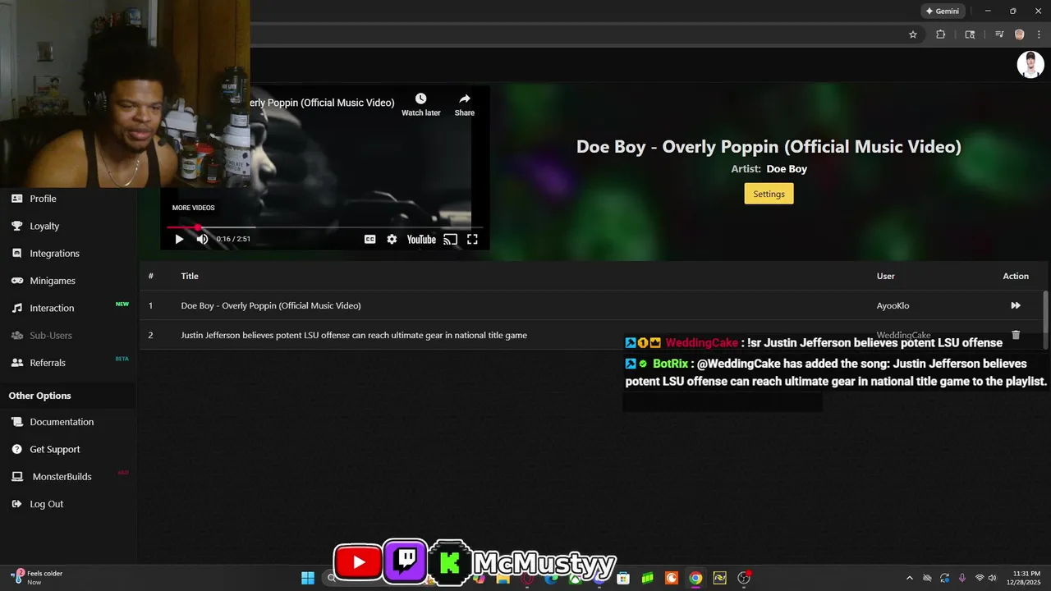
Task: Delete the Justin Jefferson song request
Action: click(x=1016, y=335)
